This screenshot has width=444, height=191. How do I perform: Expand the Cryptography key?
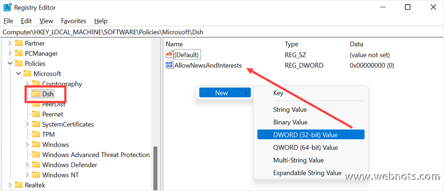pos(27,84)
